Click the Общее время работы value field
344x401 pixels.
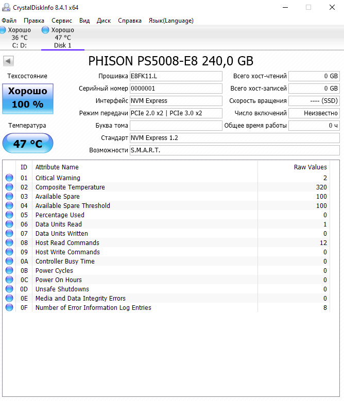(314, 126)
